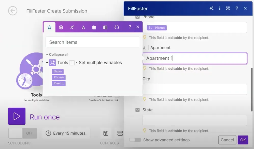Open array functions table tab
This screenshot has width=254, height=149.
(105, 27)
